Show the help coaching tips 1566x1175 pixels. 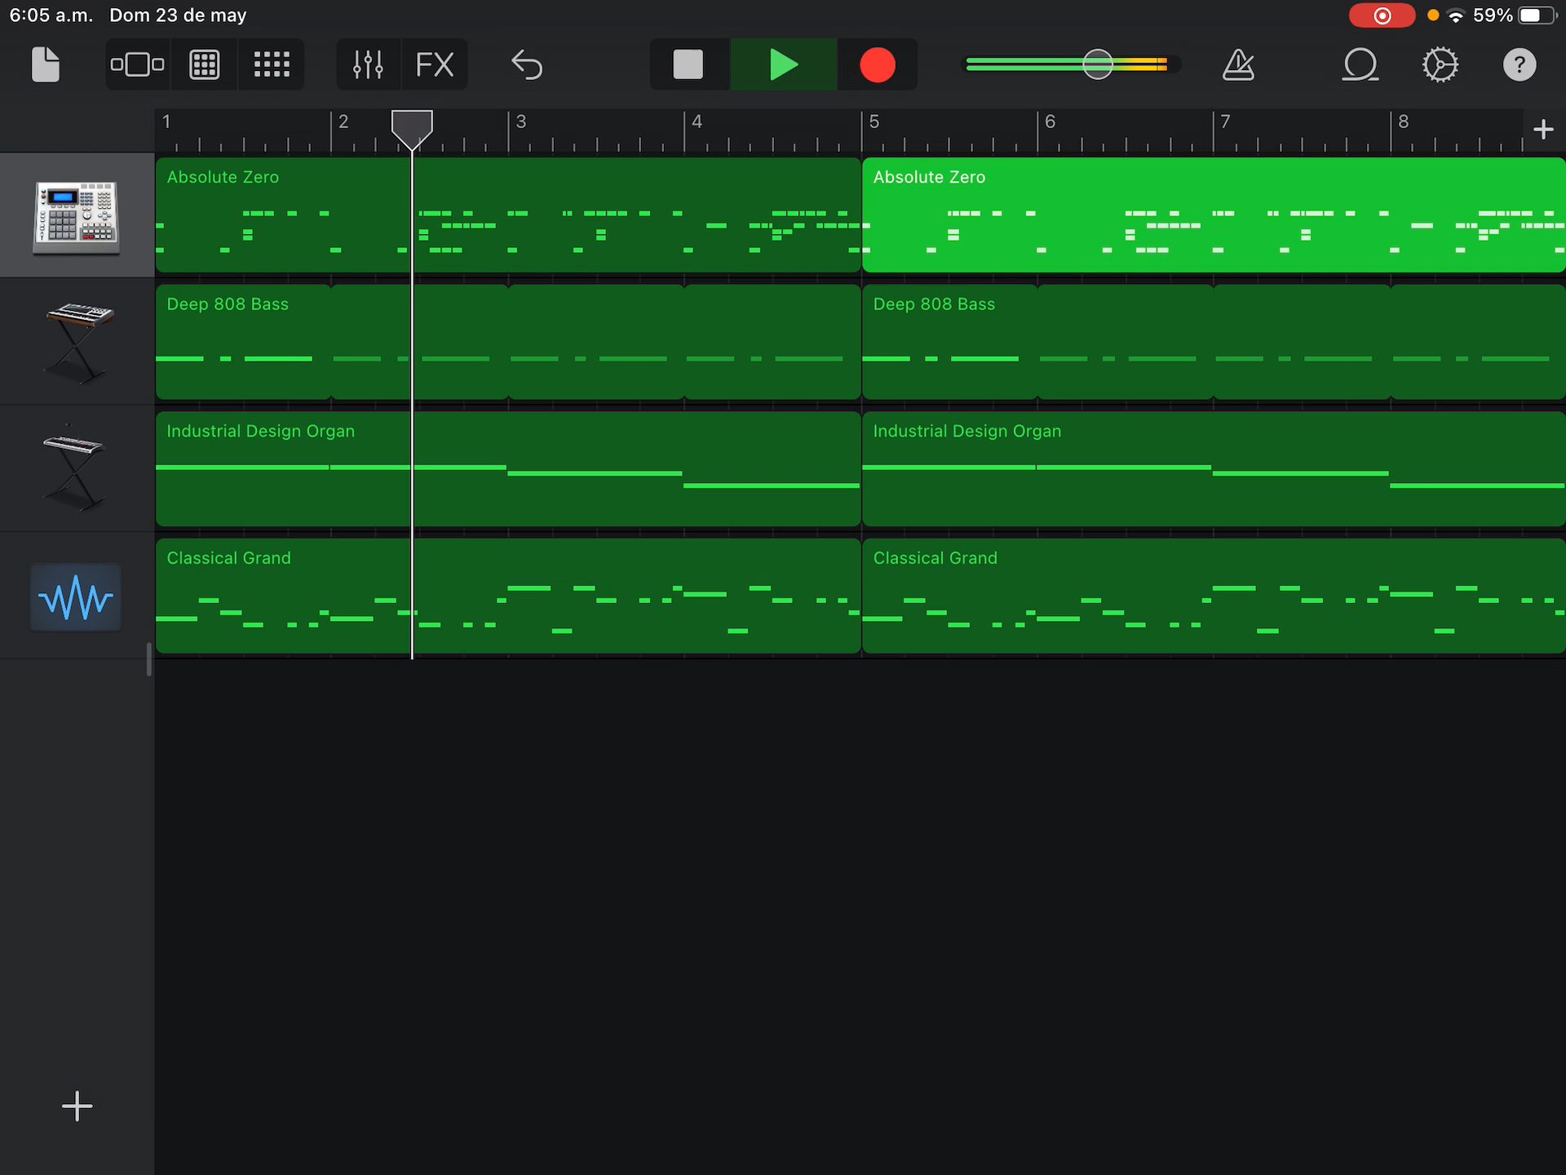[1520, 64]
